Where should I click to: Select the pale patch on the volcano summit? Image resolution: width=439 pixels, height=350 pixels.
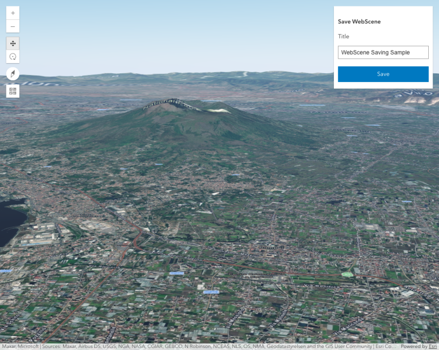[x=219, y=110]
